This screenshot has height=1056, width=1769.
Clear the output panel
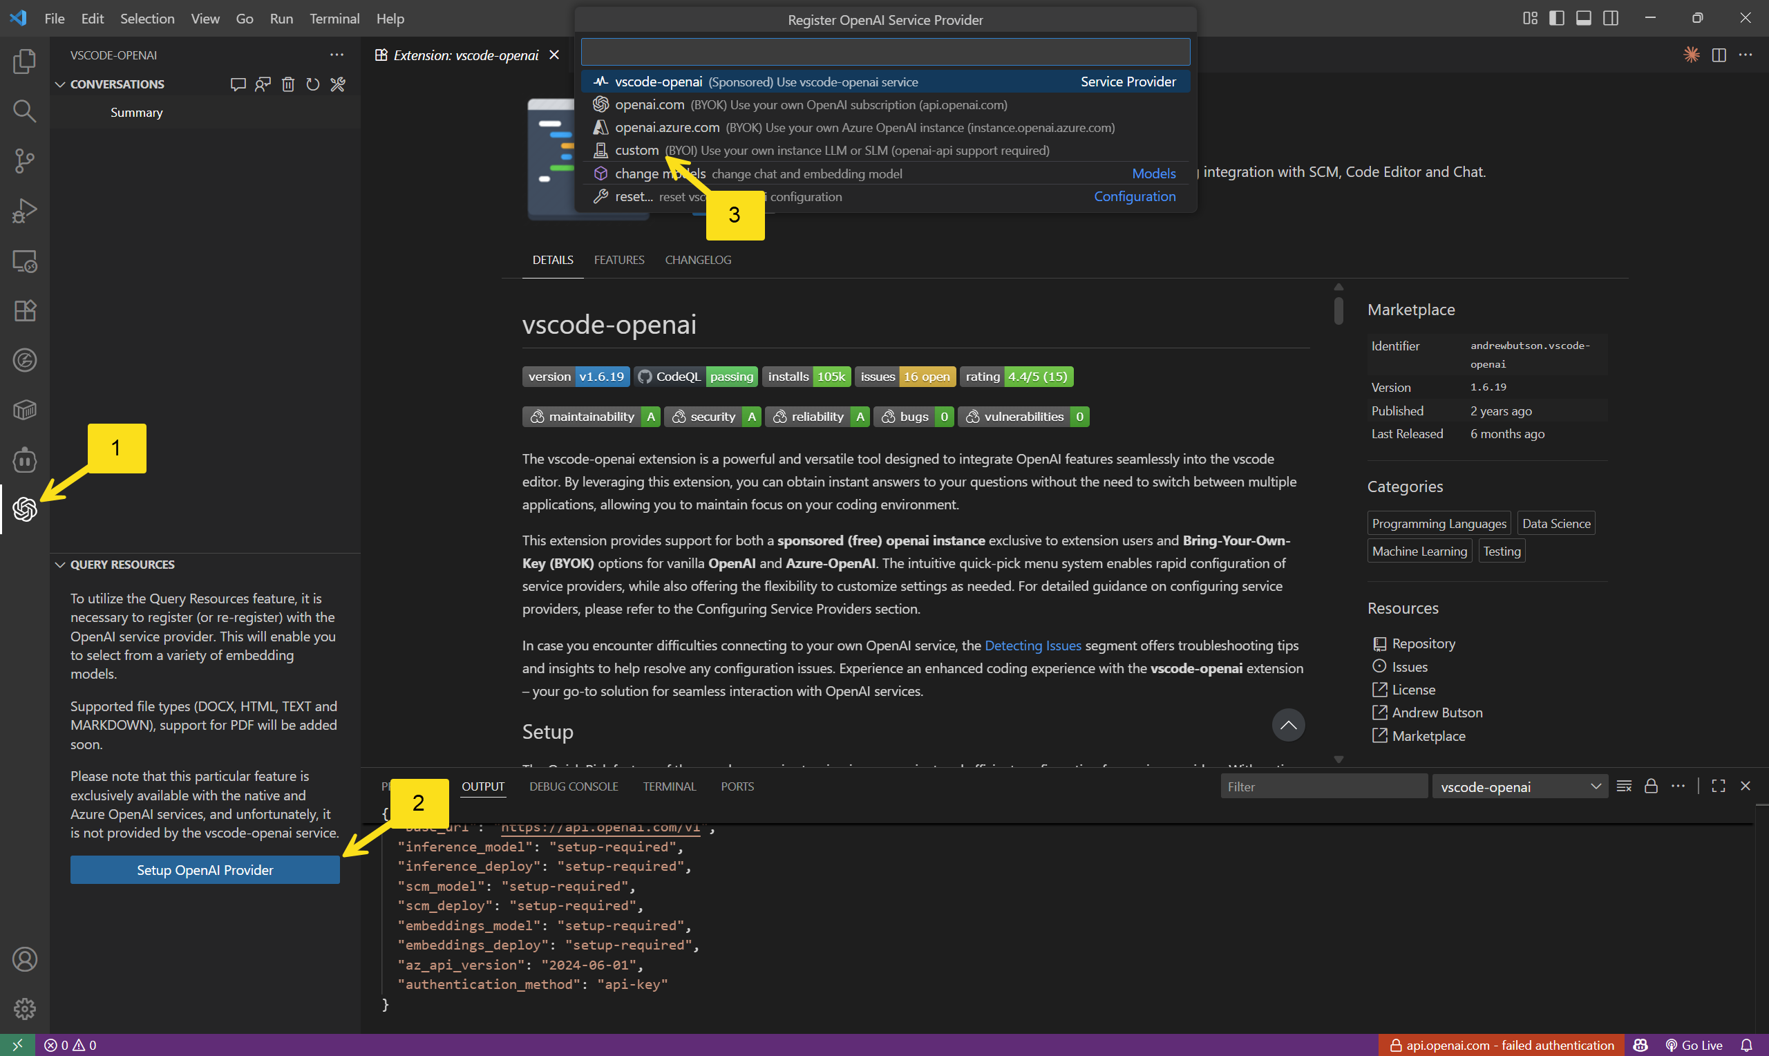tap(1624, 786)
